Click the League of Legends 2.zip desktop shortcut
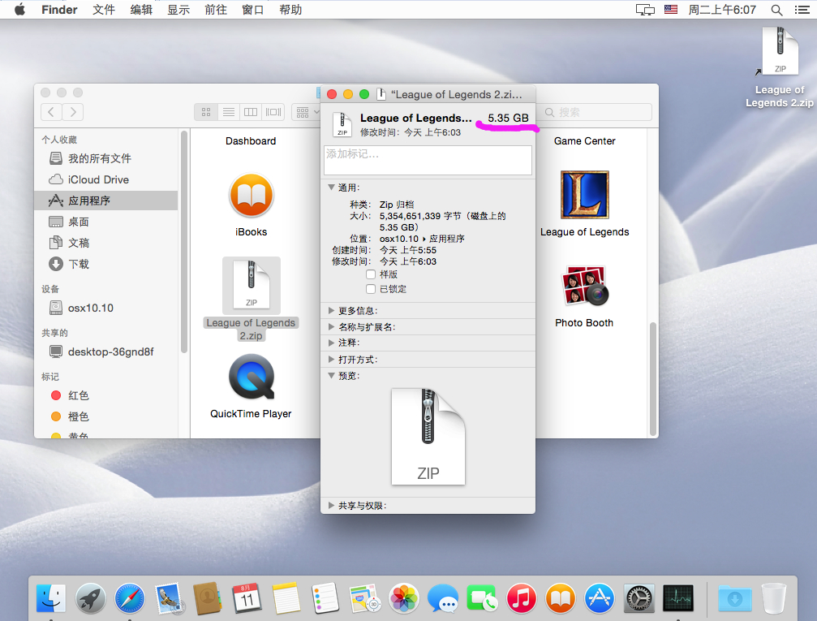The width and height of the screenshot is (817, 621). point(780,52)
